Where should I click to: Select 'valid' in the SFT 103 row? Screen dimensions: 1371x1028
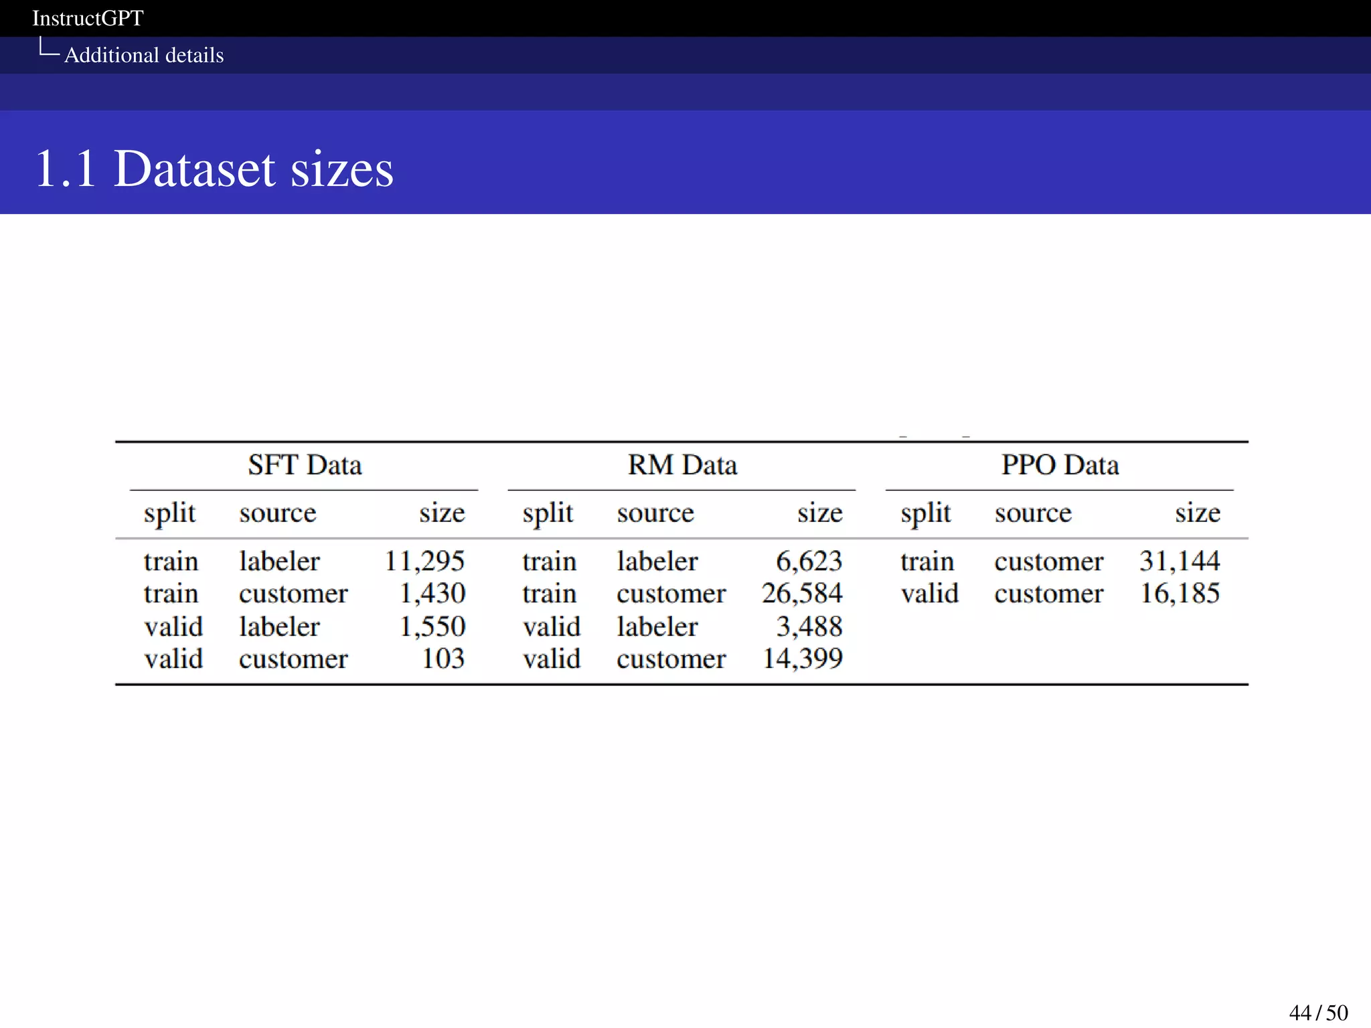(173, 659)
